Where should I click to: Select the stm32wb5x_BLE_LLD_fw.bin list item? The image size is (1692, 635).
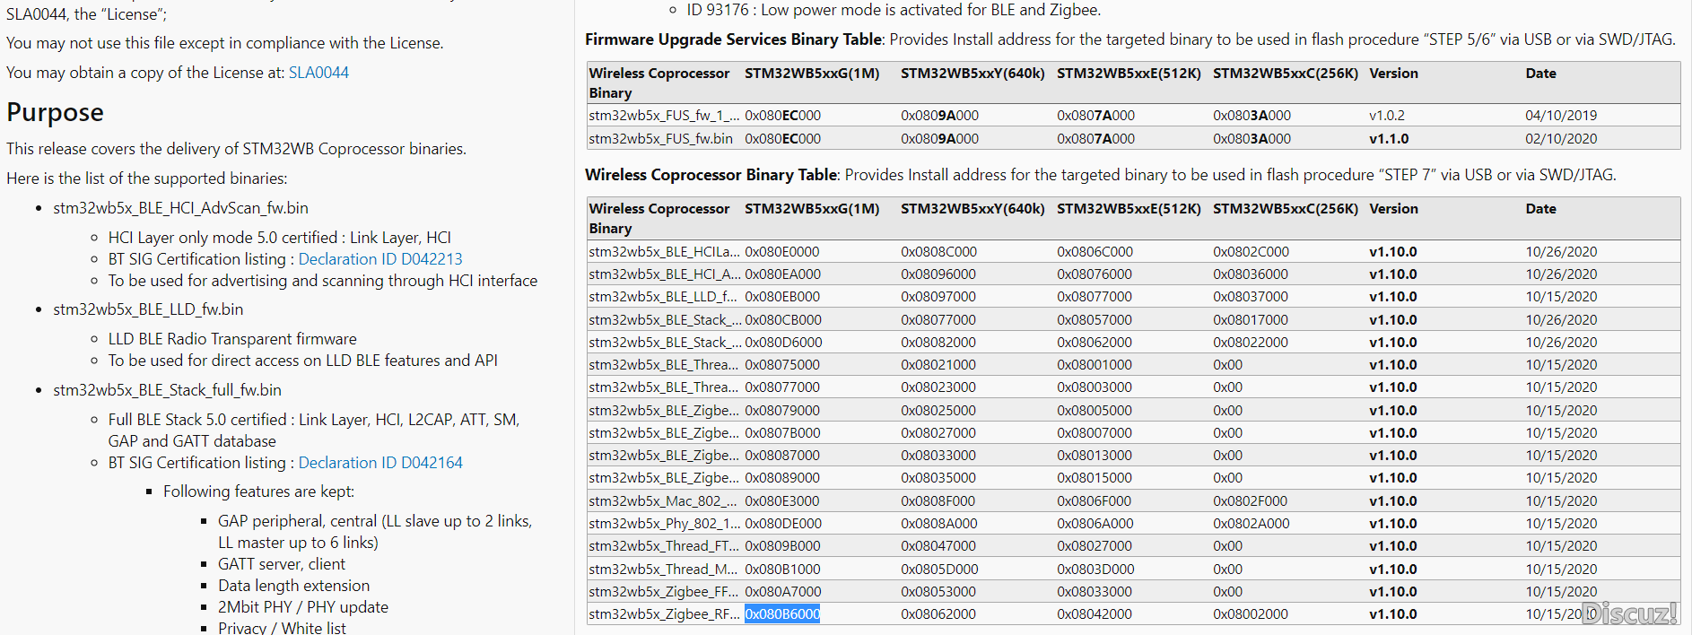point(148,309)
